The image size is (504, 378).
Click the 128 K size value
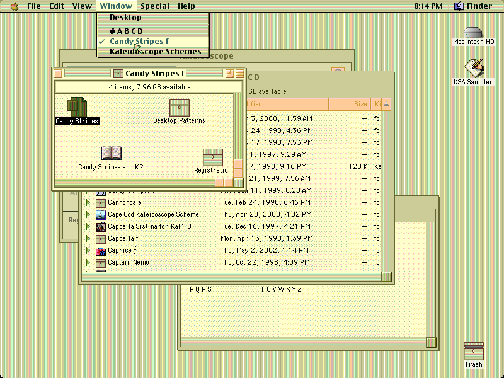pyautogui.click(x=358, y=166)
